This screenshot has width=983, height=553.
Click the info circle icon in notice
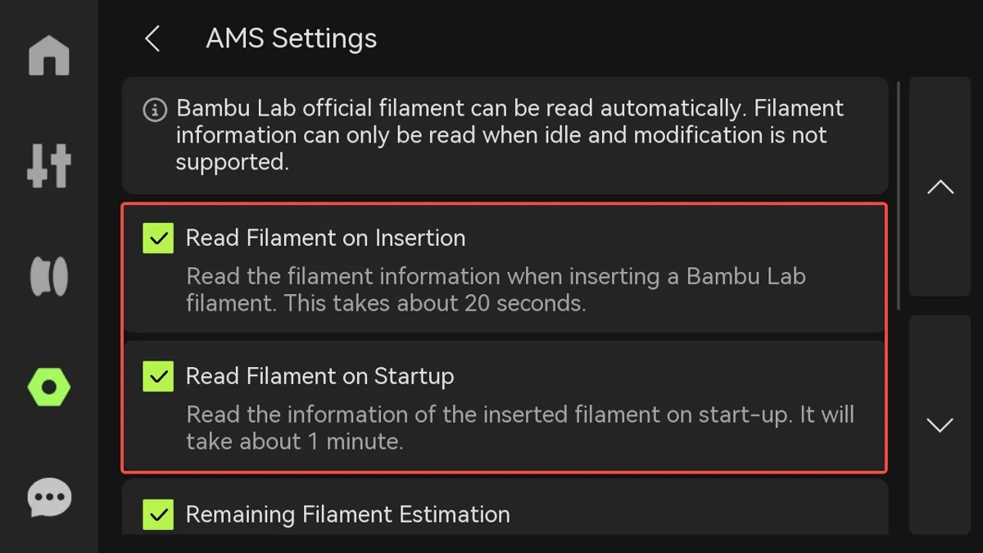click(155, 110)
